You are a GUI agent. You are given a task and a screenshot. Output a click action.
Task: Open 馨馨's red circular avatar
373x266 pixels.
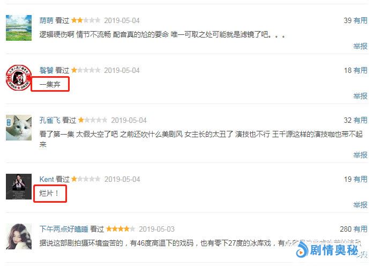click(19, 78)
